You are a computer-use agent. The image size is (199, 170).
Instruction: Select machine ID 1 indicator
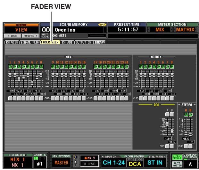point(36,158)
